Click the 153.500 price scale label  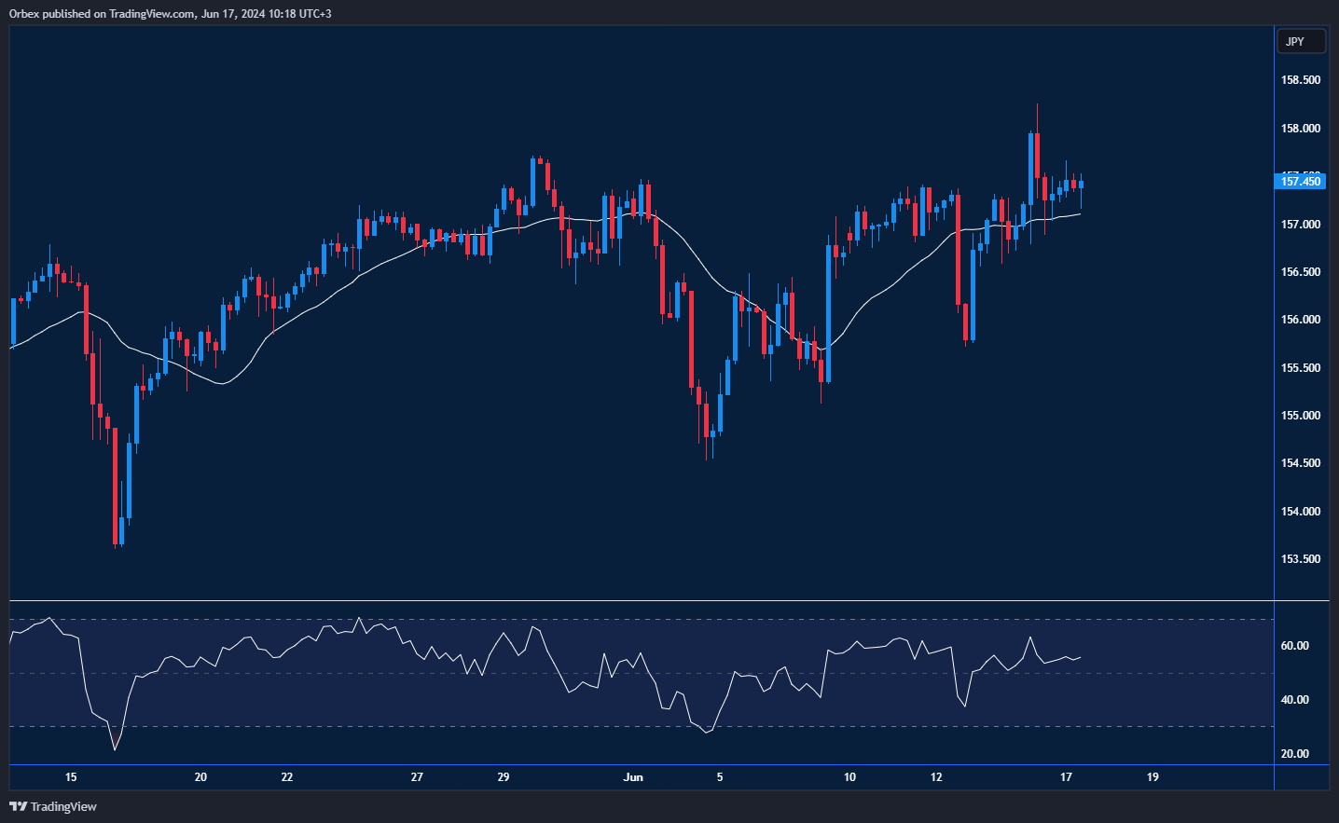(1300, 559)
